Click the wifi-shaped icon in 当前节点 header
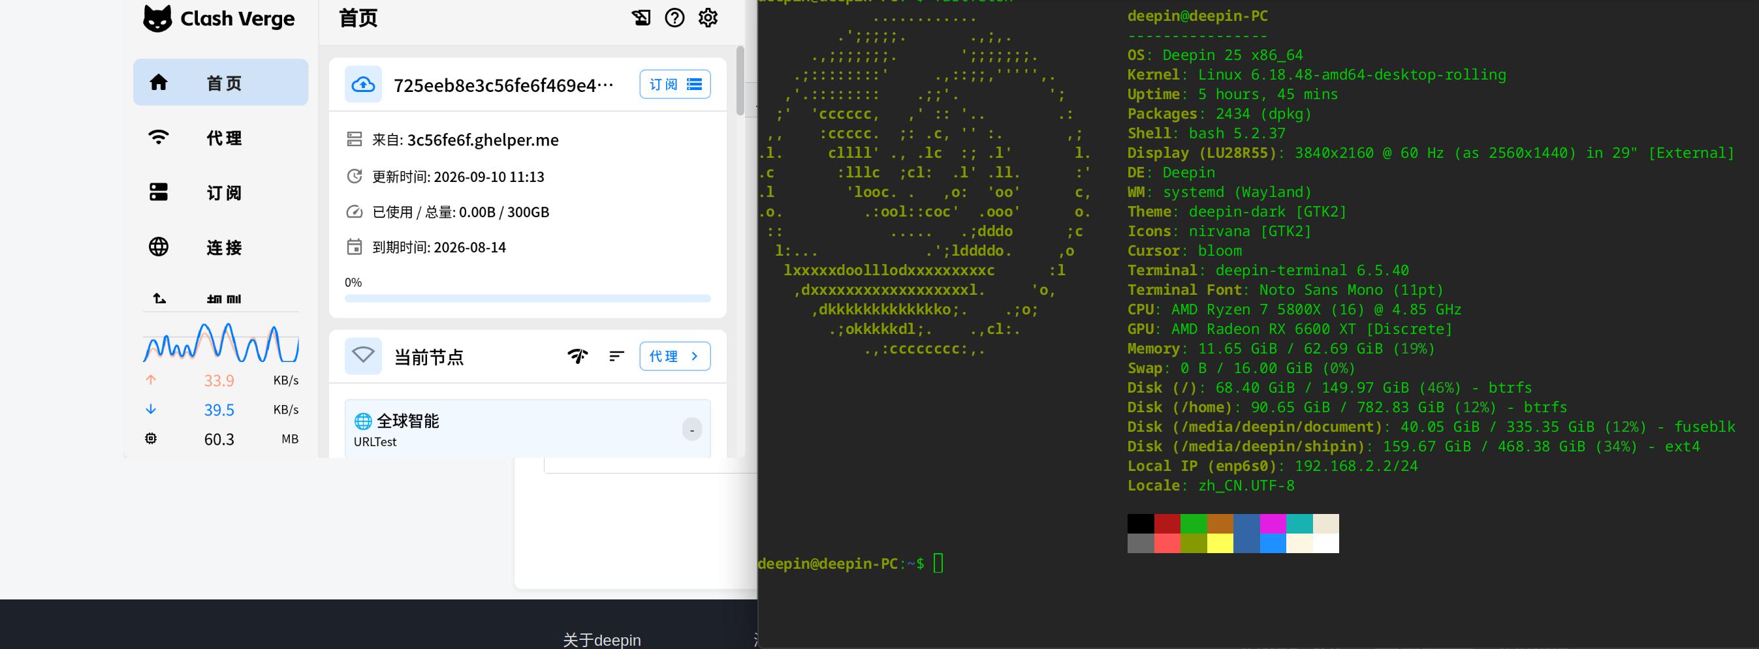The image size is (1759, 649). coord(363,355)
